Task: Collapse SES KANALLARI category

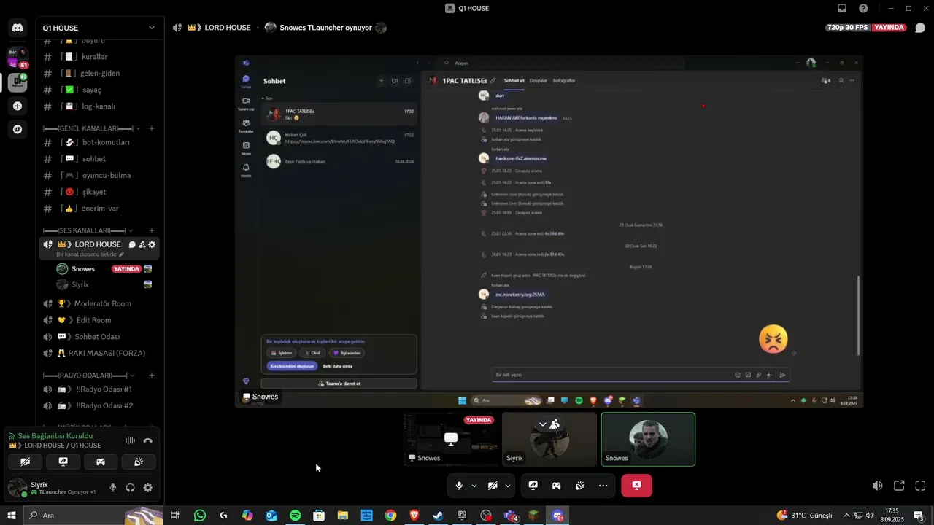Action: (88, 230)
